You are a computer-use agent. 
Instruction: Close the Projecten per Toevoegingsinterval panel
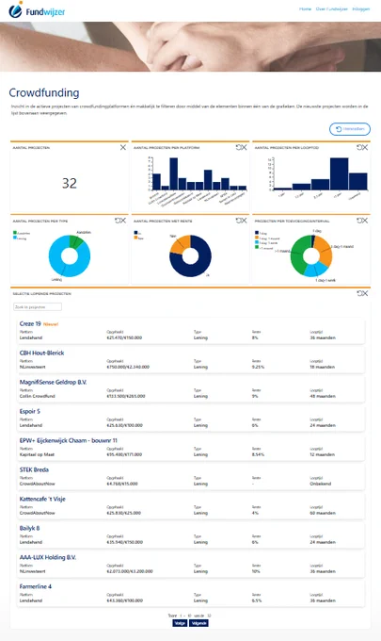365,221
